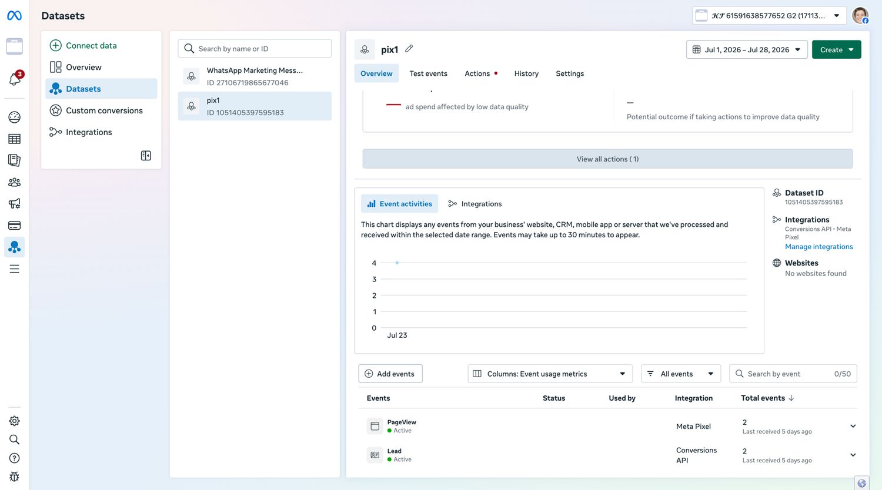
Task: Click the Status column header
Action: point(554,398)
